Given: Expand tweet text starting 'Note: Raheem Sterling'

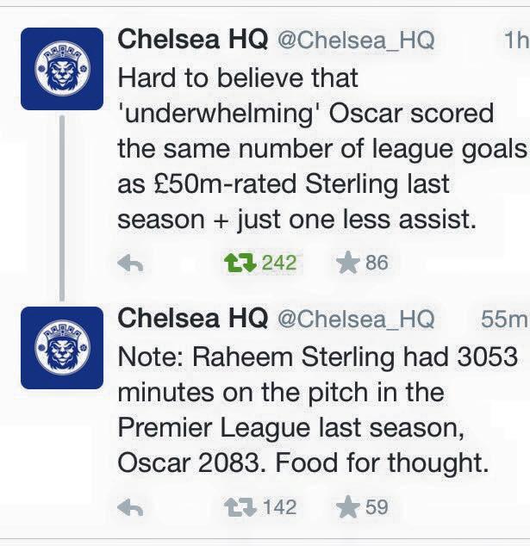Looking at the screenshot, I should pyautogui.click(x=318, y=410).
